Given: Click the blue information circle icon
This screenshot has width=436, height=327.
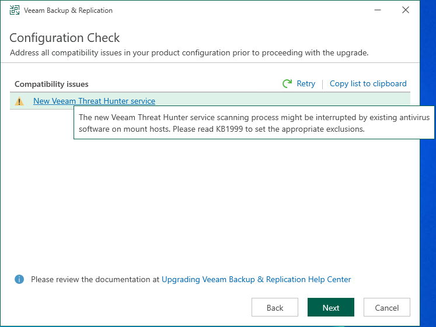Looking at the screenshot, I should (19, 279).
